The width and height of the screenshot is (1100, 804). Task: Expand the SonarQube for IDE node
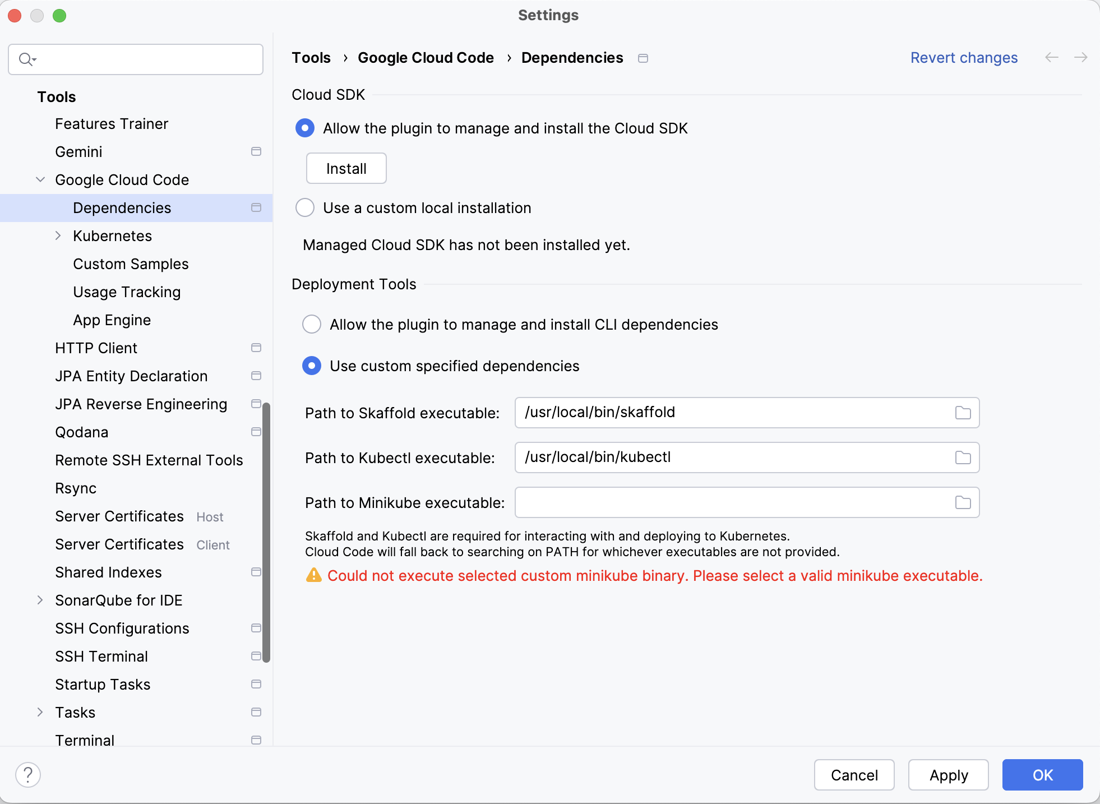click(40, 600)
